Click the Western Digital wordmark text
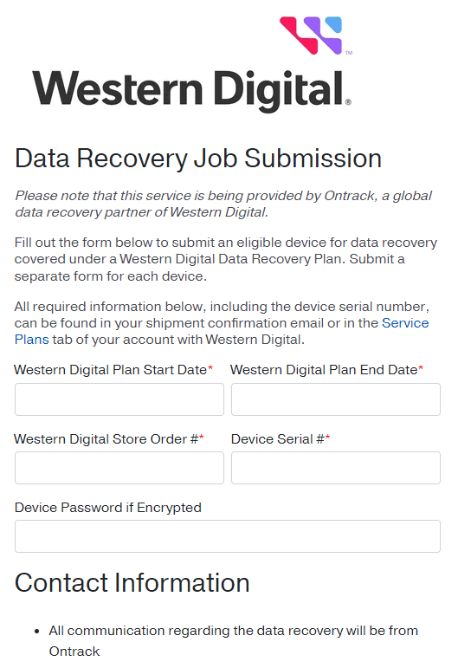The width and height of the screenshot is (471, 668). pyautogui.click(x=191, y=90)
